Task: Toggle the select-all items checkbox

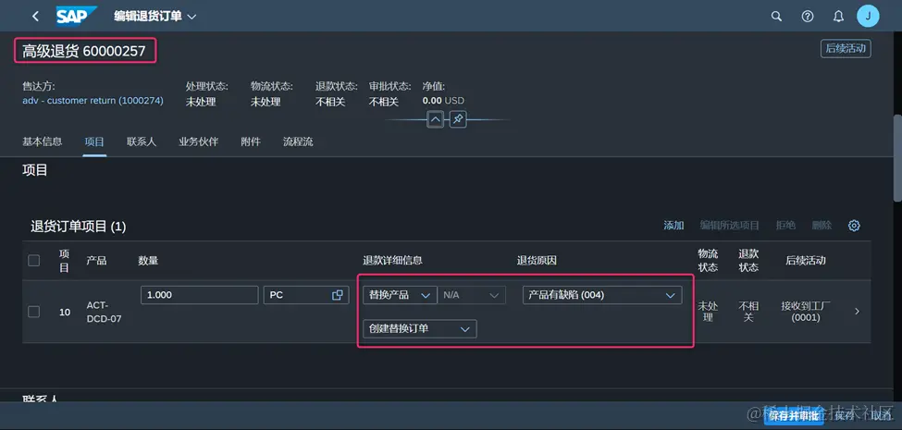Action: (34, 261)
